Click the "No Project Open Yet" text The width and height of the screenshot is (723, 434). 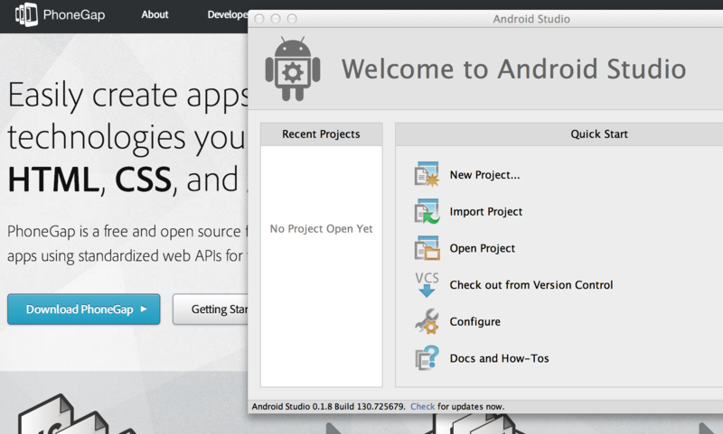pyautogui.click(x=322, y=229)
